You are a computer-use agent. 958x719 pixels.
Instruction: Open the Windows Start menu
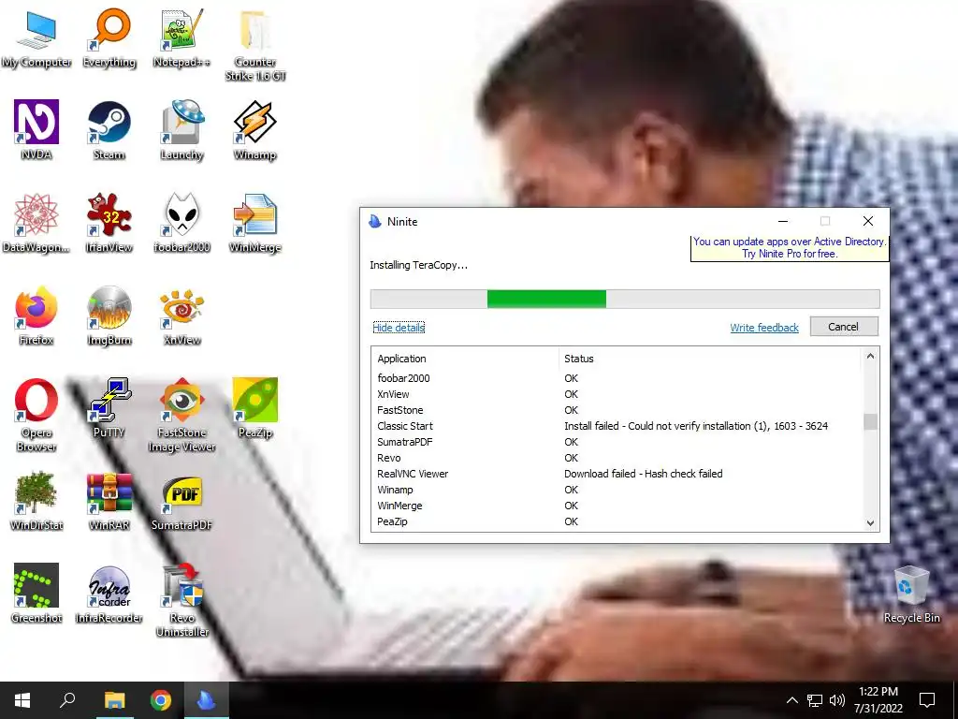pyautogui.click(x=22, y=700)
